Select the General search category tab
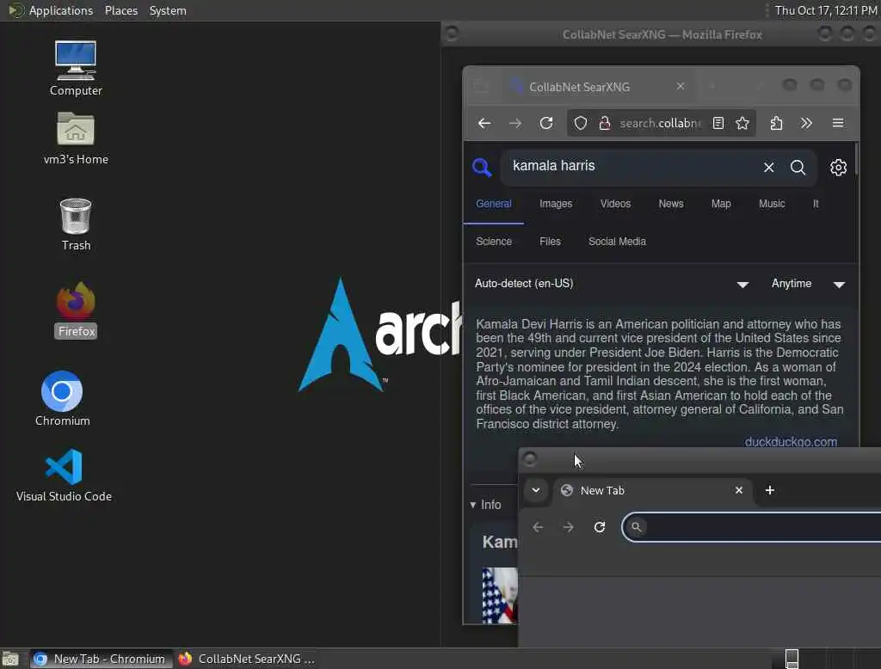 [493, 204]
